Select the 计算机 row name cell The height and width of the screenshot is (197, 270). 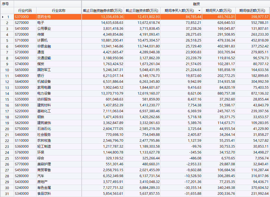[59, 40]
